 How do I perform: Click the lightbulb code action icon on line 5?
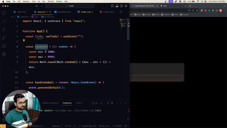point(24,41)
